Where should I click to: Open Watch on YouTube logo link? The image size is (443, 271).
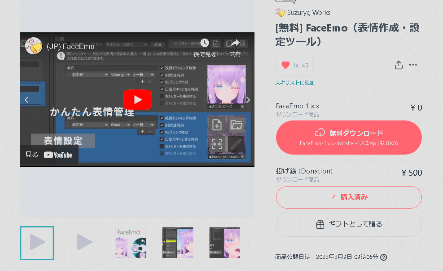point(58,155)
